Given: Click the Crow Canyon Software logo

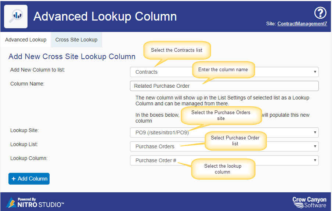Looking at the screenshot, I should [x=309, y=203].
